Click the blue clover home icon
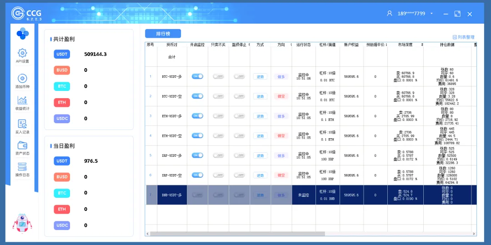 (x=23, y=34)
